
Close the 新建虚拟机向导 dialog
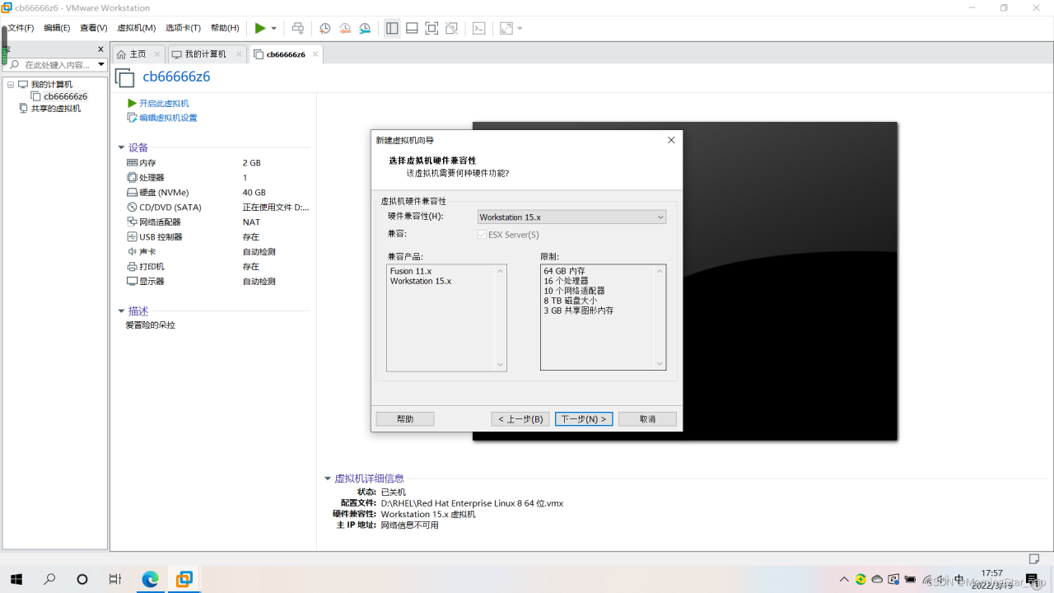(671, 140)
